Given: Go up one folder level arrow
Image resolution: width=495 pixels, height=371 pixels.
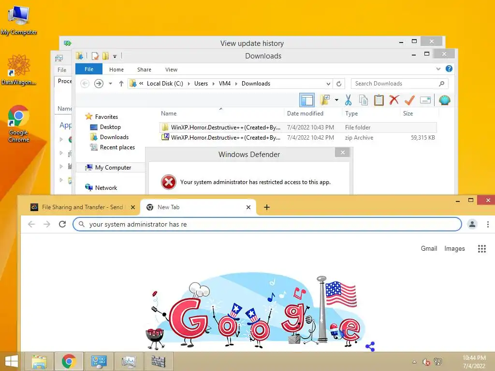Looking at the screenshot, I should 121,84.
